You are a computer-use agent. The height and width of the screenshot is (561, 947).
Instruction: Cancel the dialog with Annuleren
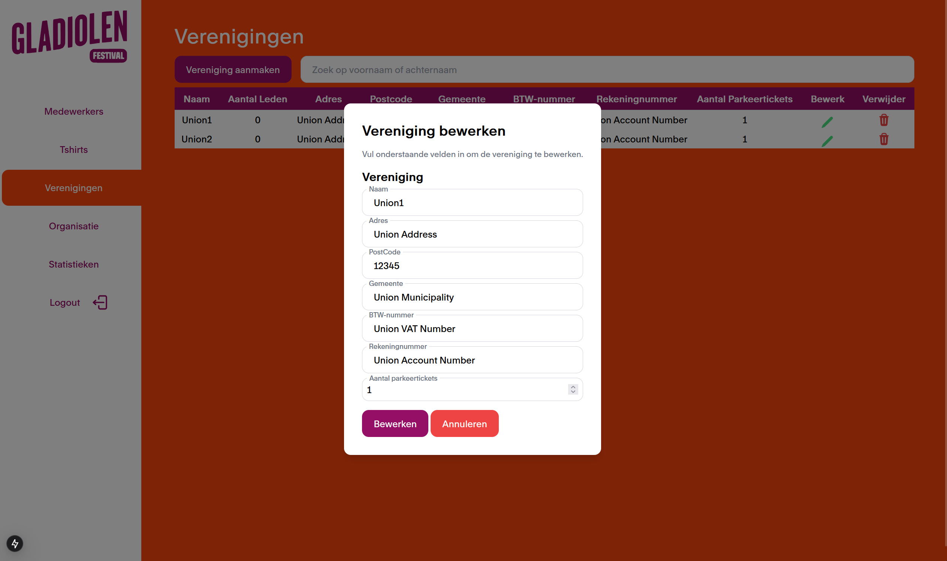464,423
